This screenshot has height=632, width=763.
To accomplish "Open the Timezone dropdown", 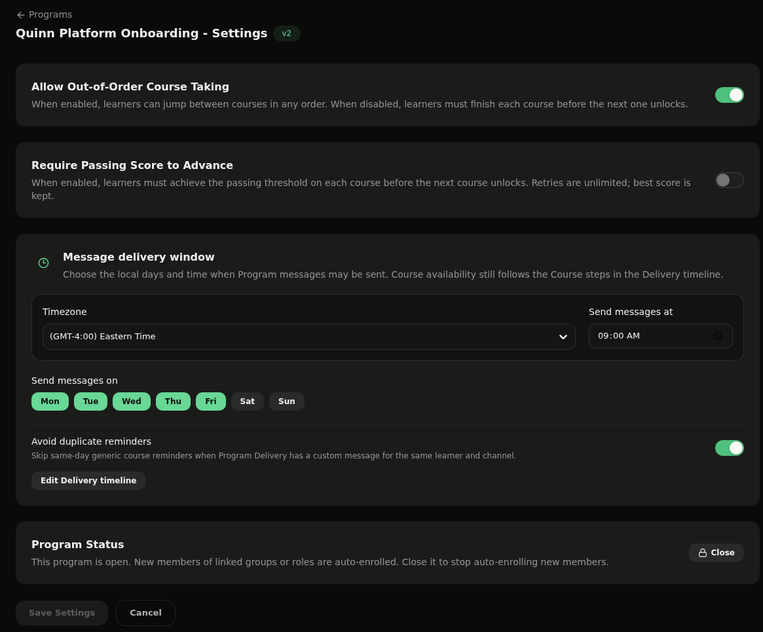I will (x=309, y=337).
